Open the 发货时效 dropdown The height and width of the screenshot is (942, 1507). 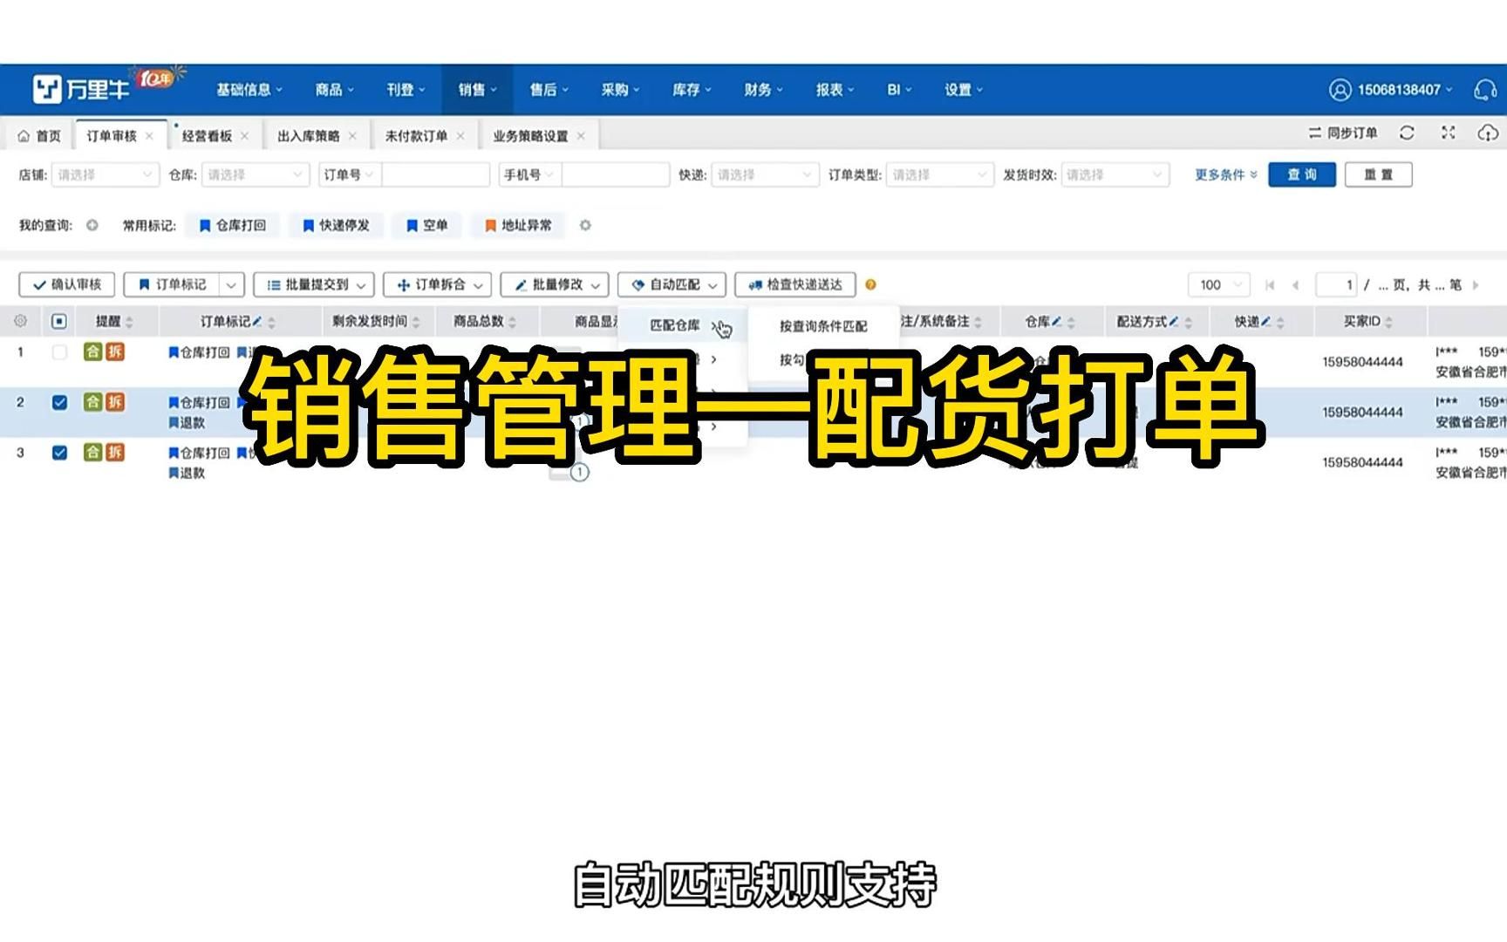1115,174
